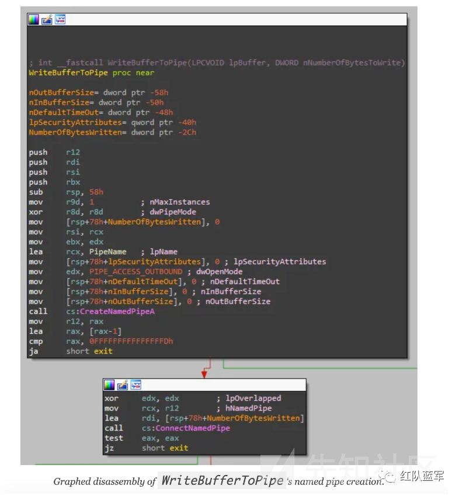Image resolution: width=459 pixels, height=496 pixels.
Task: Select the title bar of the ConnectNamedPipe node
Action: click(x=204, y=385)
